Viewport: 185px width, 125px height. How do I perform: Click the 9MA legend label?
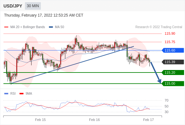(29, 94)
